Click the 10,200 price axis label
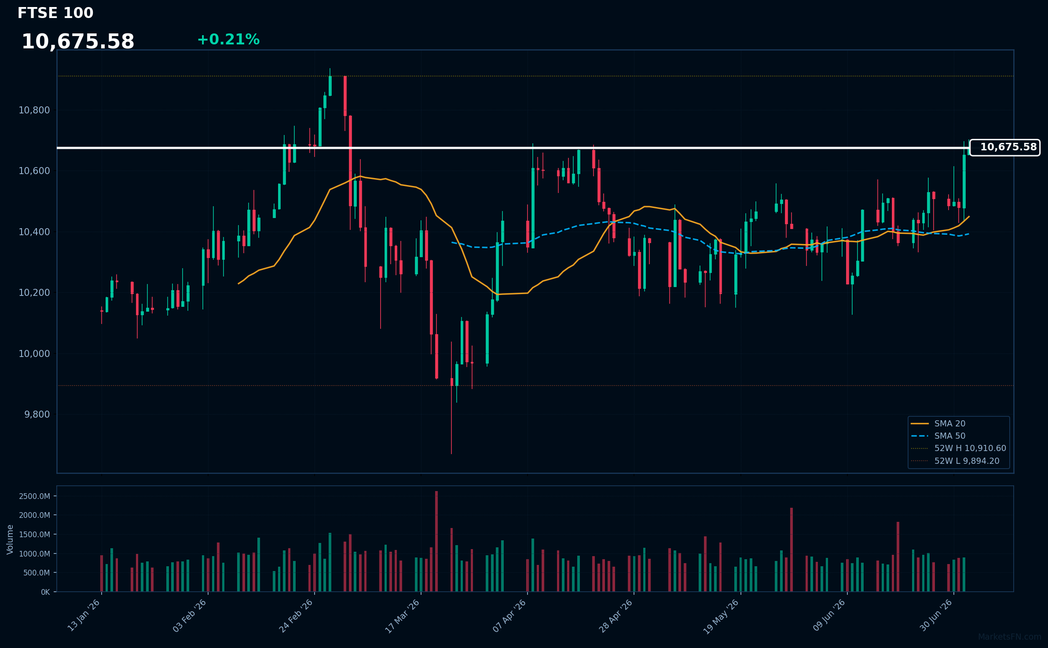This screenshot has height=648, width=1048. 34,293
